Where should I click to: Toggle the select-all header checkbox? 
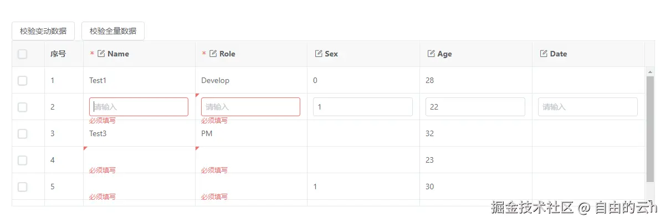[22, 54]
